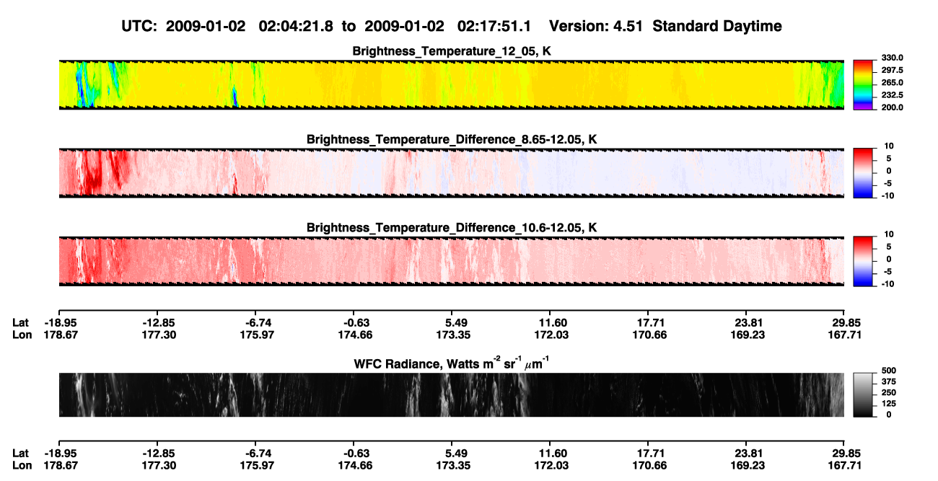Screen dimensions: 938x481
Task: Click the '500' label on the WFC colorbar
Action: coord(889,371)
